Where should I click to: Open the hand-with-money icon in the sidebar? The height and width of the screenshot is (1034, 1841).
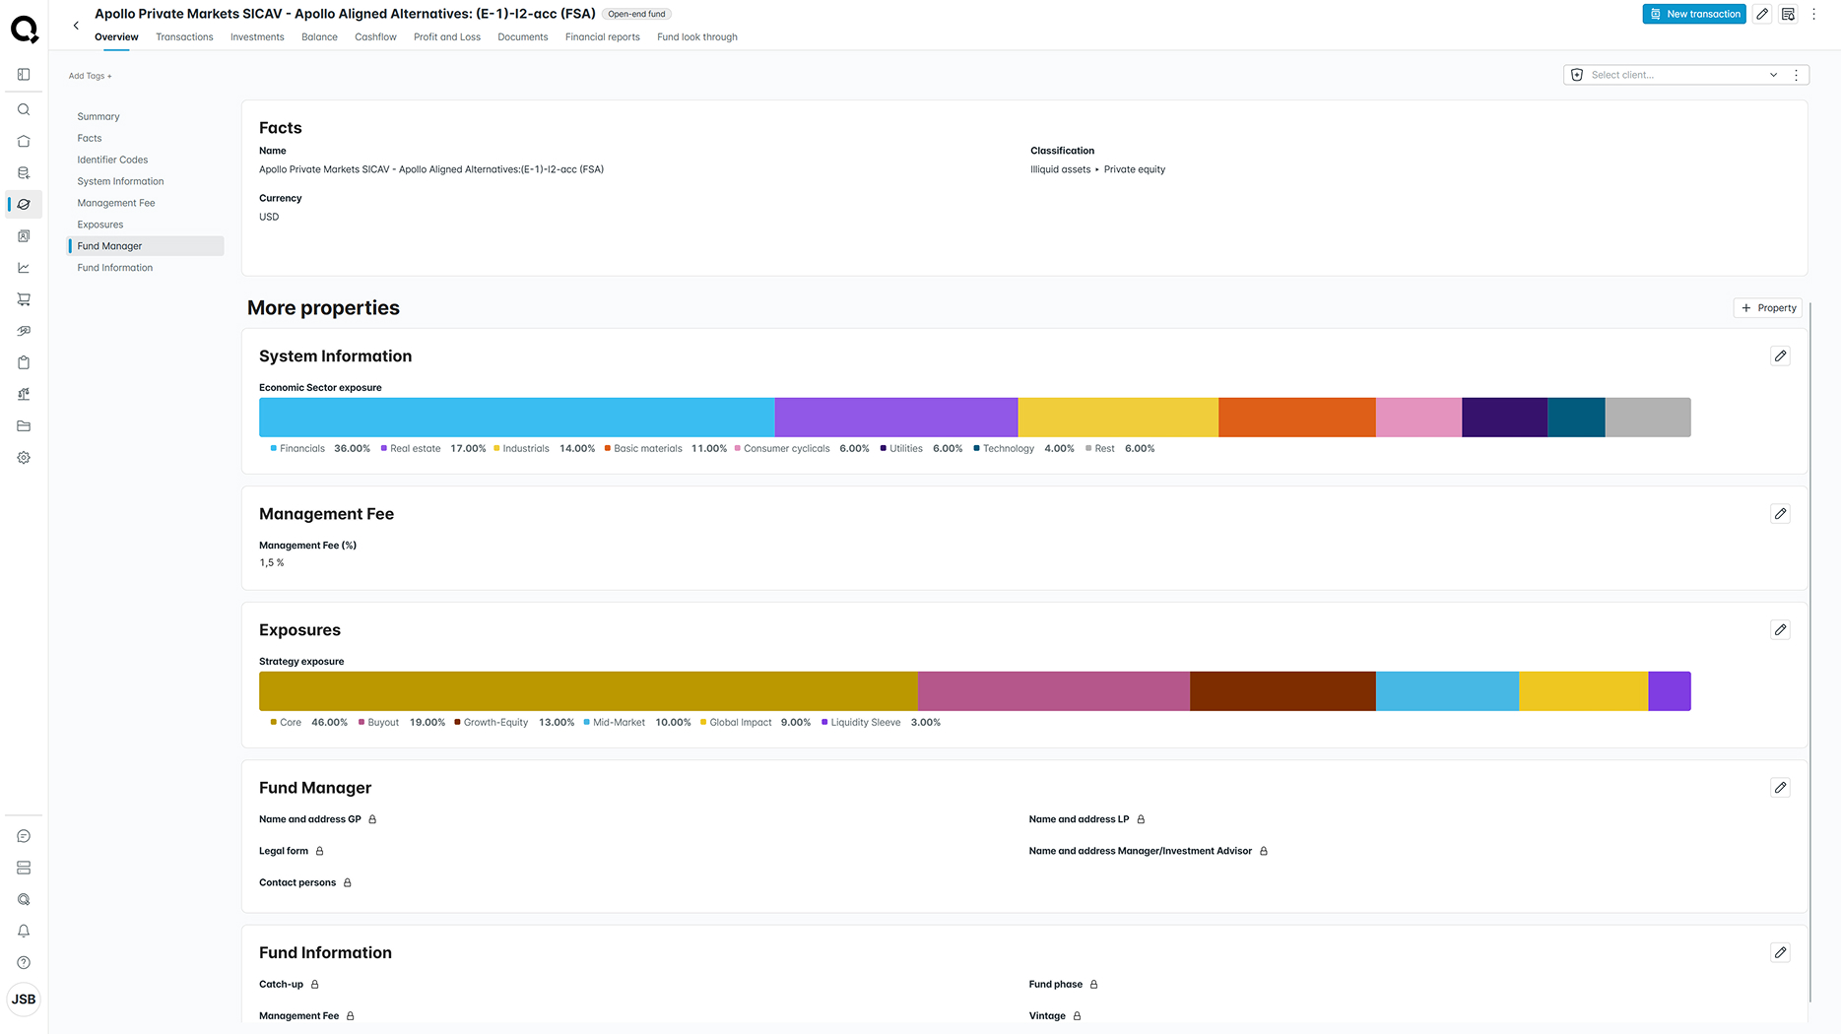point(24,331)
